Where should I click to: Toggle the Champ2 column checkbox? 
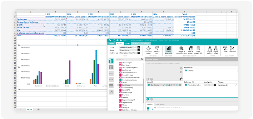[186, 70]
